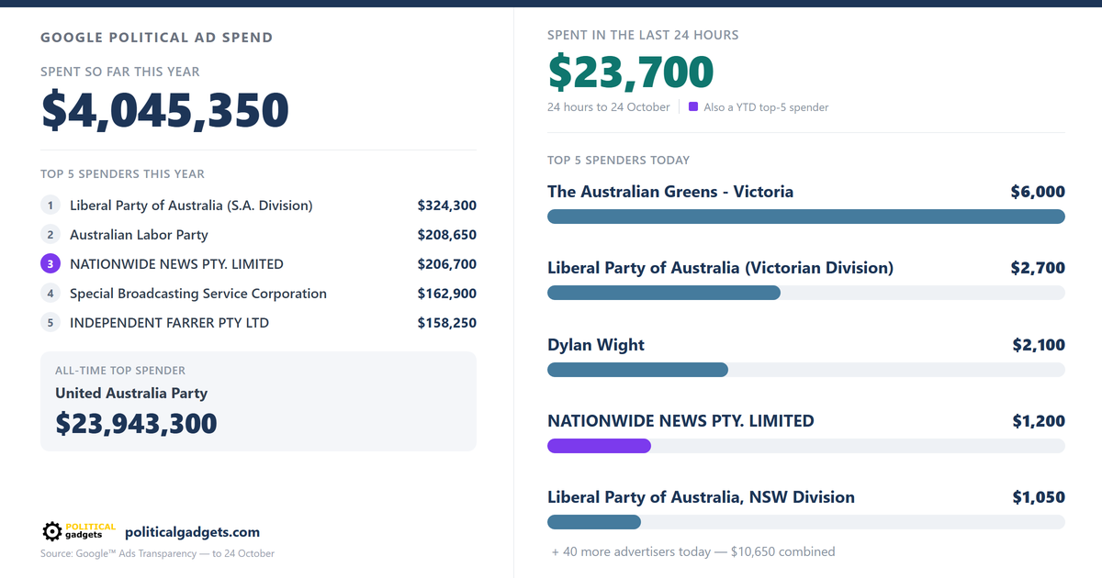Screen dimensions: 1102x578
Task: Select Liberal Party of Australia (S.A. Division) row
Action: coord(258,206)
